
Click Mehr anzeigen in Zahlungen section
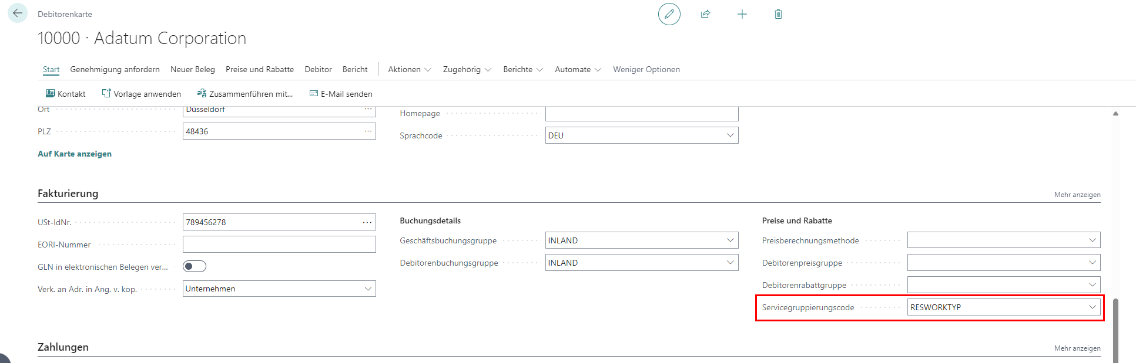point(1077,348)
